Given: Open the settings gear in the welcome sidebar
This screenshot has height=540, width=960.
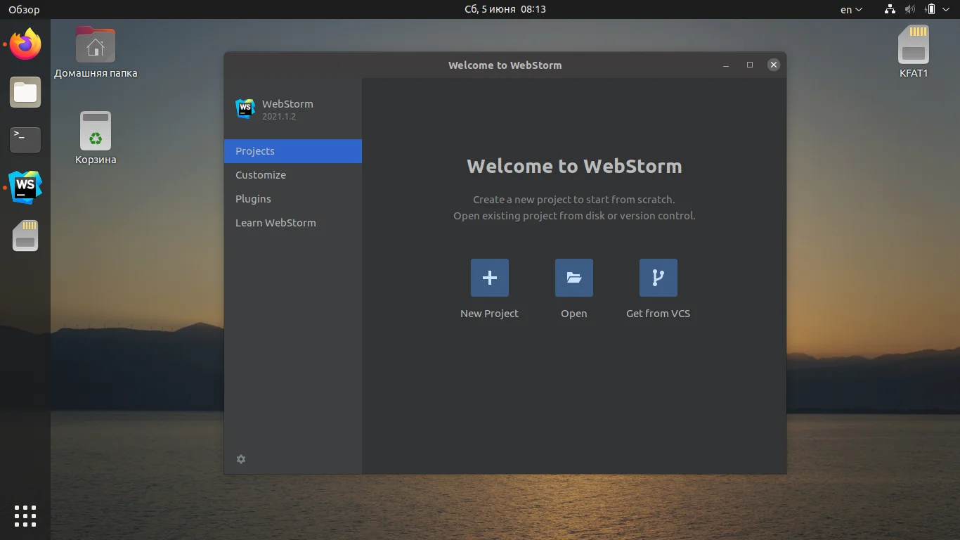Looking at the screenshot, I should tap(241, 458).
